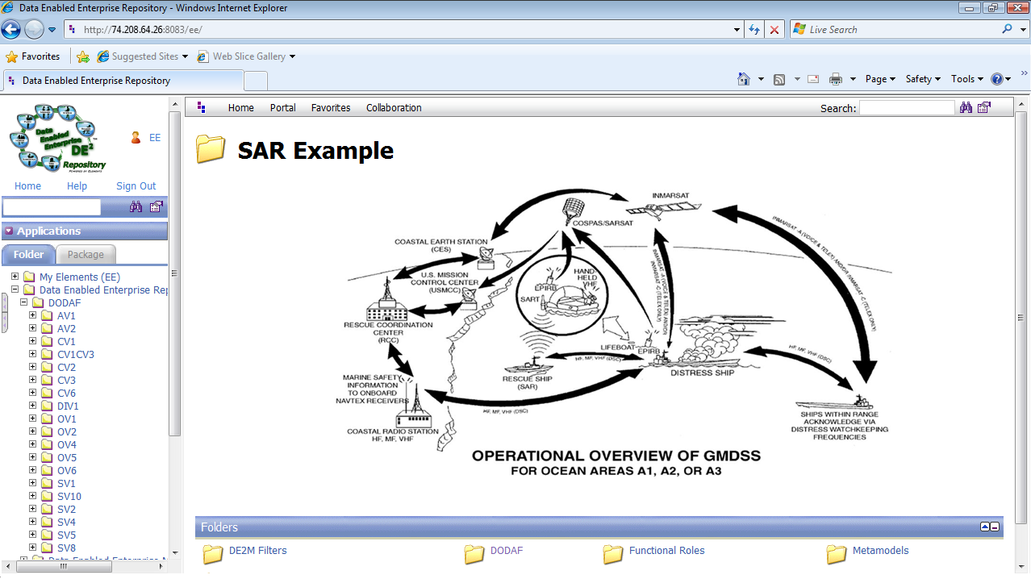Click the EE user link
The width and height of the screenshot is (1031, 579).
pos(155,138)
